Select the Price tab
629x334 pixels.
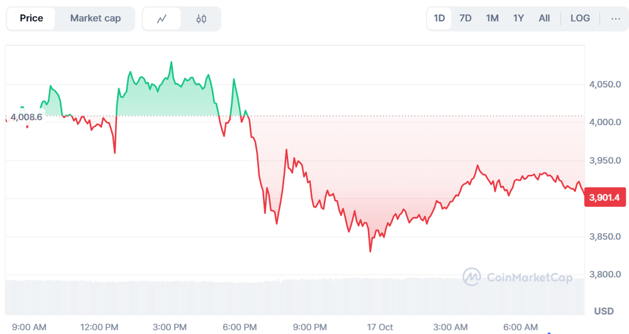point(31,19)
